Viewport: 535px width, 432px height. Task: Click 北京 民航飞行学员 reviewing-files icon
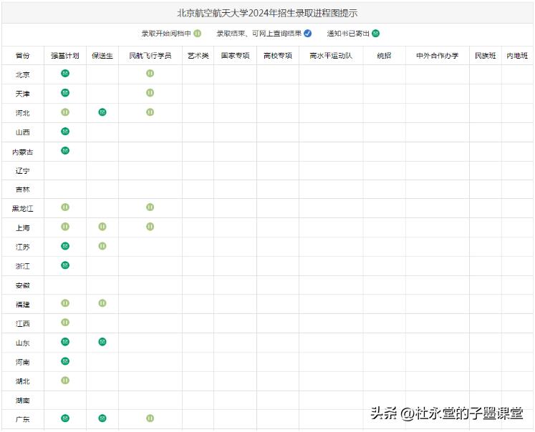pos(150,73)
